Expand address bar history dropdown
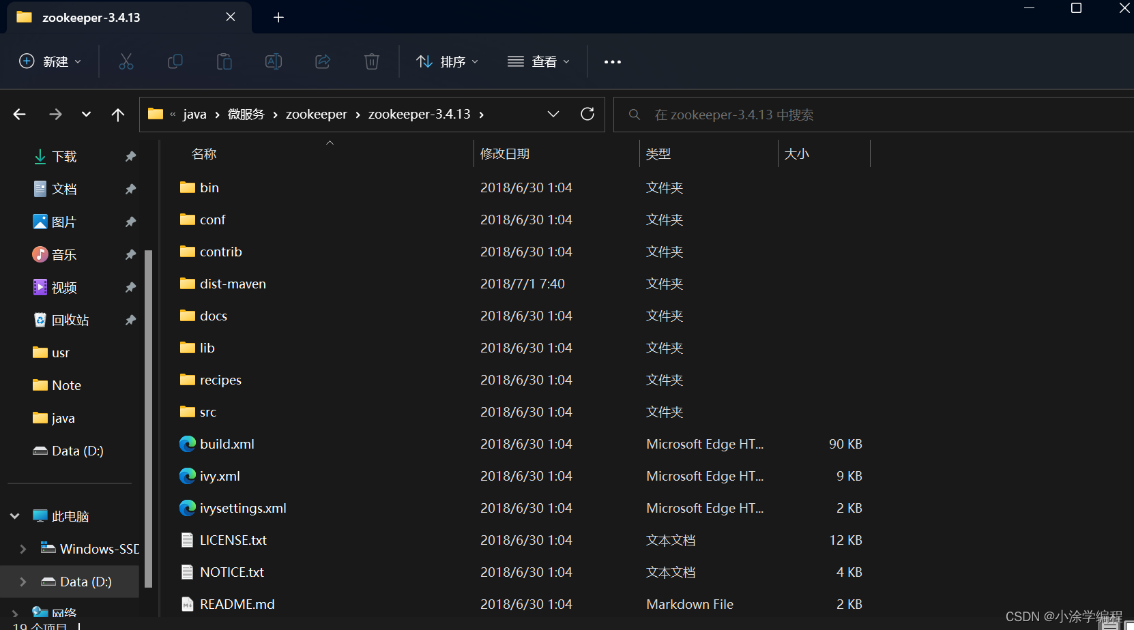This screenshot has width=1134, height=630. tap(553, 114)
